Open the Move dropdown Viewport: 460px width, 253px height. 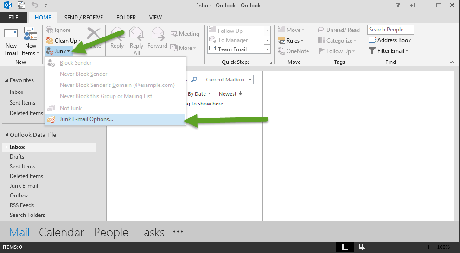click(291, 30)
